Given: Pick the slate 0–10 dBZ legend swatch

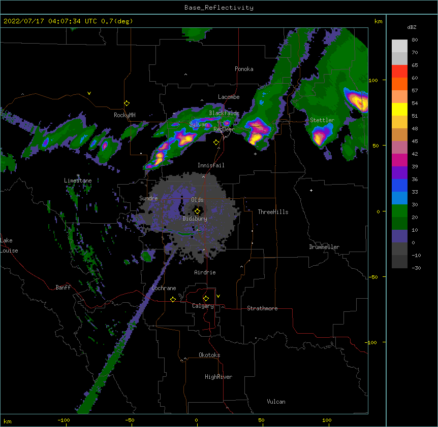Looking at the screenshot, I should point(399,236).
